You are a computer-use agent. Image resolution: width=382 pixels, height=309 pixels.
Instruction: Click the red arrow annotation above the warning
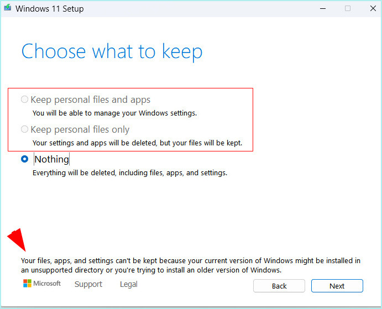17,239
